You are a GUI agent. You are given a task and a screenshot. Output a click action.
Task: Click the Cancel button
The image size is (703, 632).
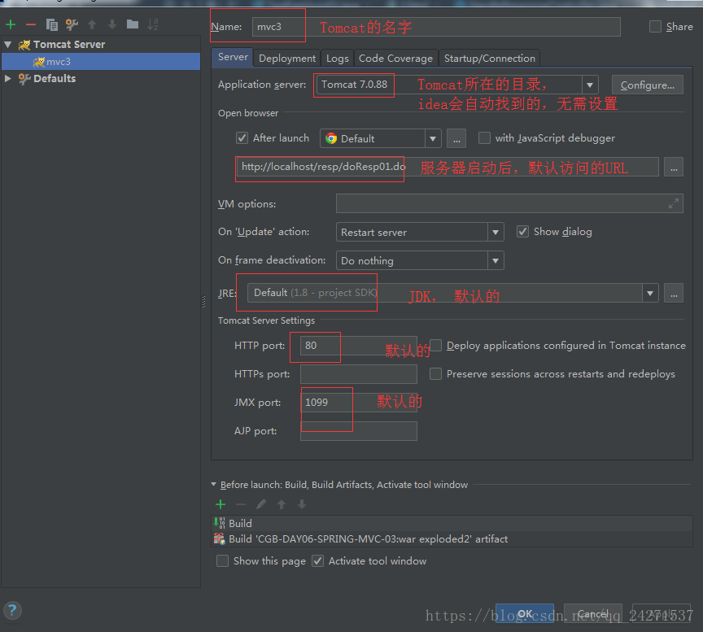click(x=592, y=613)
